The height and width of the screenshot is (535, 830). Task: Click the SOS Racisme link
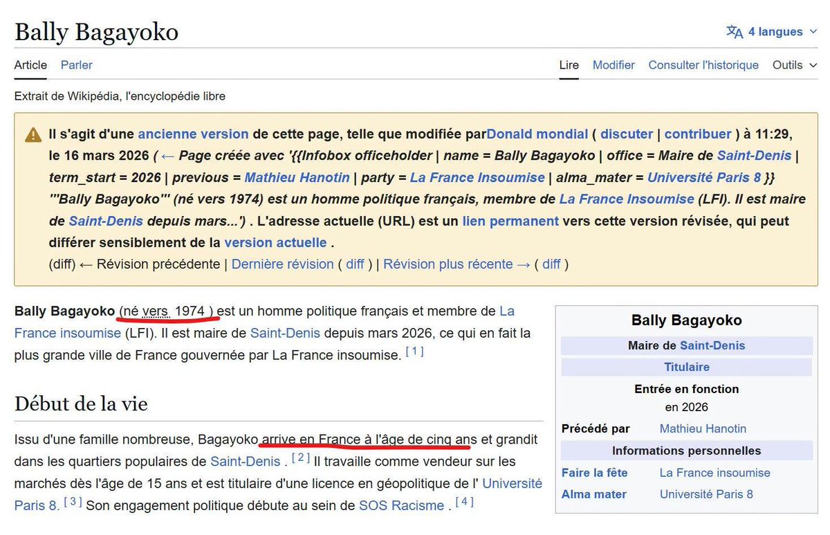(401, 505)
